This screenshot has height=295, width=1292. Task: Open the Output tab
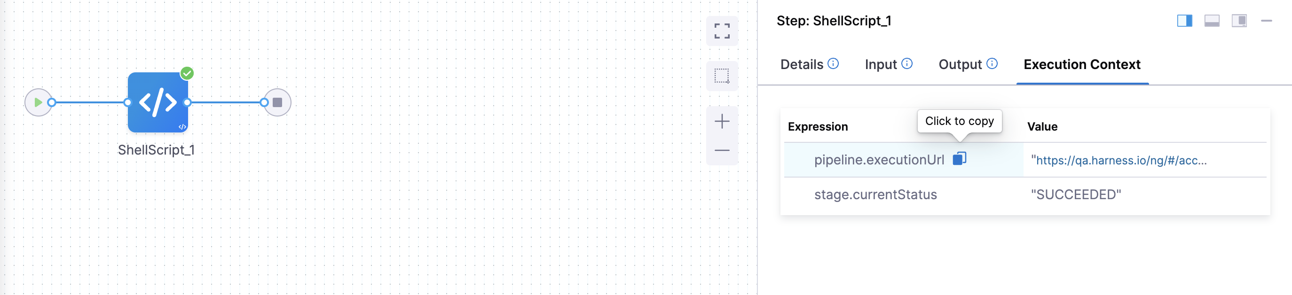(960, 65)
